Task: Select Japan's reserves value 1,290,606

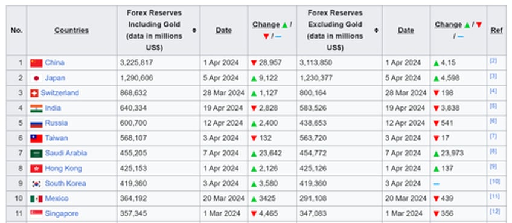Action: [x=136, y=78]
